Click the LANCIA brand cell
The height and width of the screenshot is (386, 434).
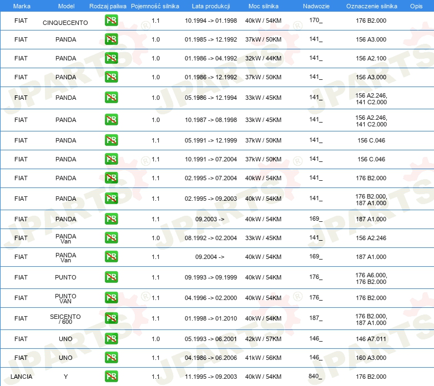click(x=21, y=377)
